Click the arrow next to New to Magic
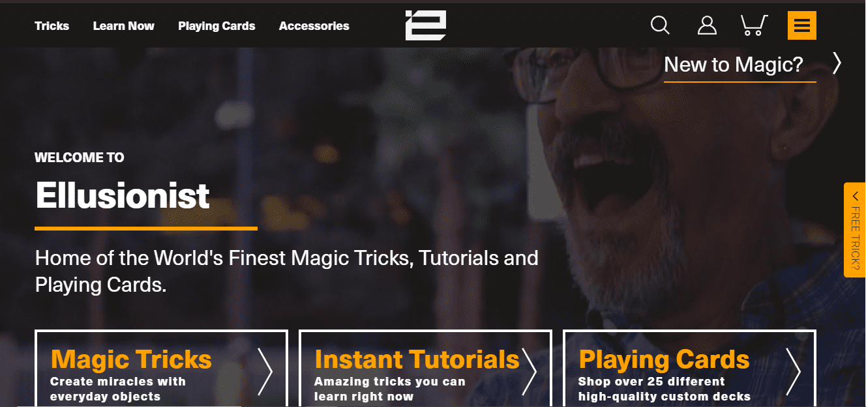 click(837, 64)
